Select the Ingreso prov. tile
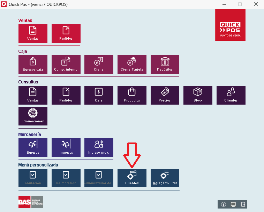This screenshot has height=212, width=264. point(99,147)
